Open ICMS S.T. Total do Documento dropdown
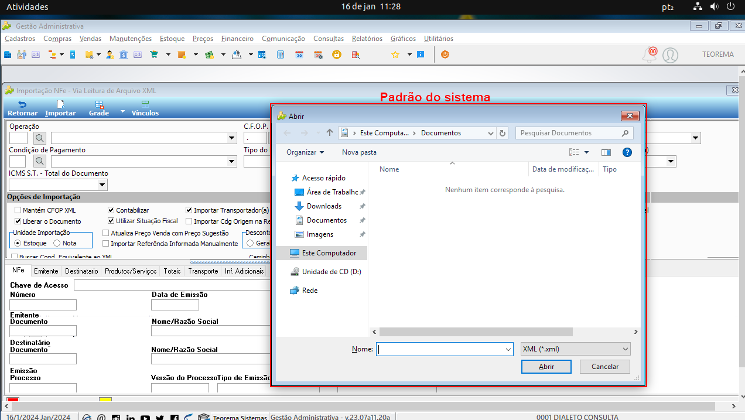 click(x=102, y=185)
